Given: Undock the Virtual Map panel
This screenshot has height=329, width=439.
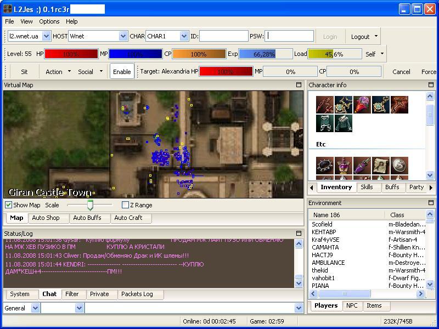Looking at the screenshot, I should point(299,85).
